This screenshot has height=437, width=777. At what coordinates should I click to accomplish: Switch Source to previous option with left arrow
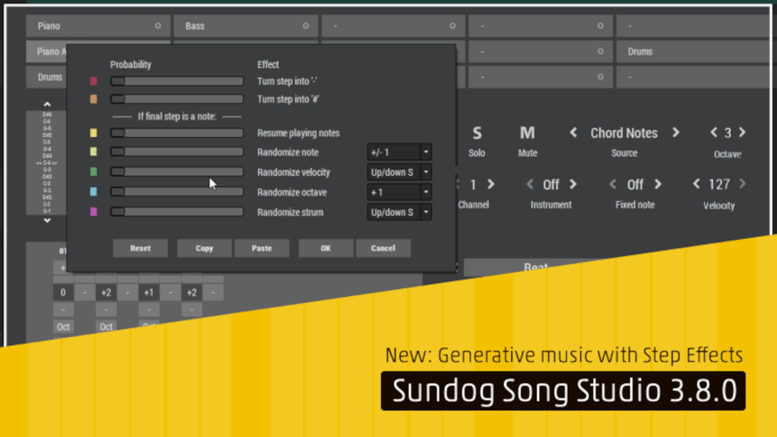pyautogui.click(x=574, y=133)
